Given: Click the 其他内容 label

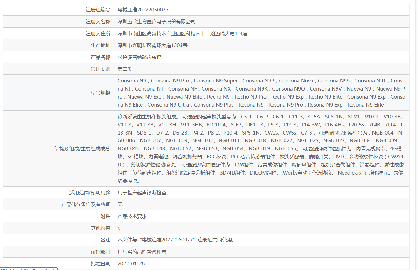Looking at the screenshot, I should 100,228.
